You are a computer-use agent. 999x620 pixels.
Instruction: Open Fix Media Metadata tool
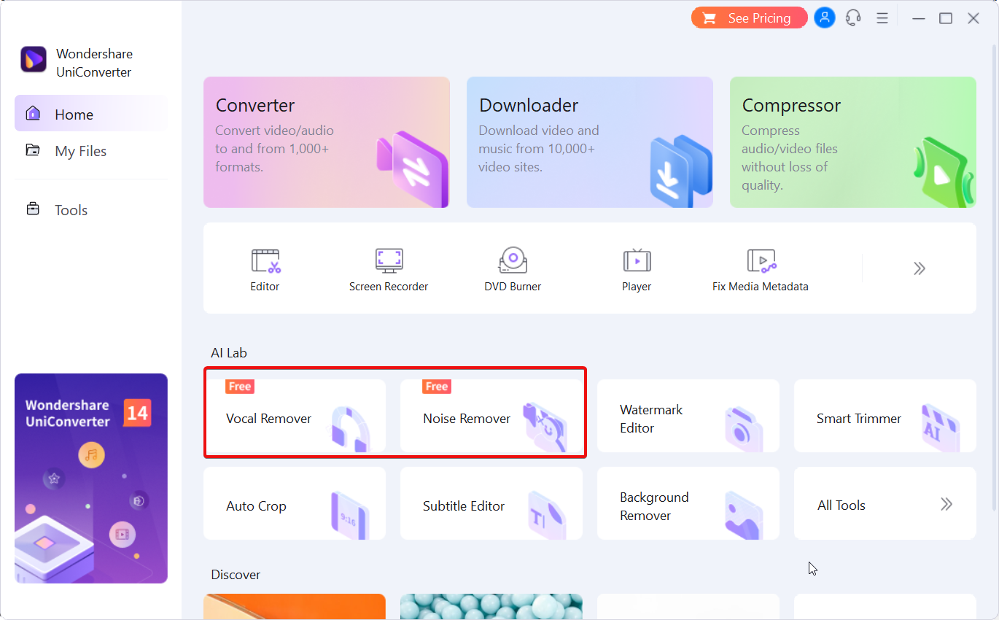pos(761,270)
